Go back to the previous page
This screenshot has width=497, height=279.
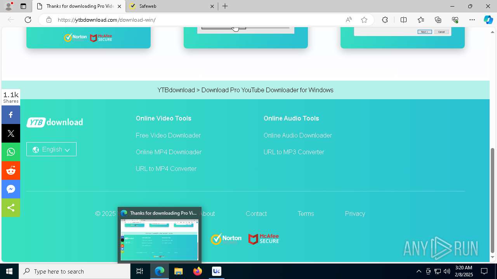tap(11, 20)
